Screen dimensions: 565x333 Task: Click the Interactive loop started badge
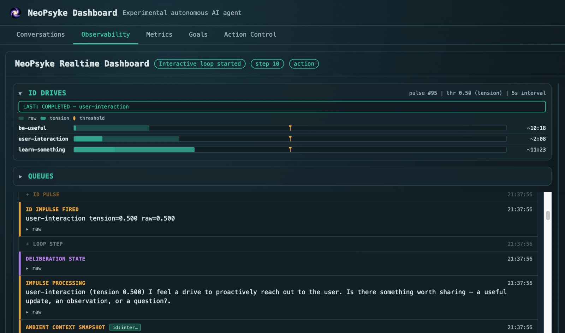coord(200,64)
